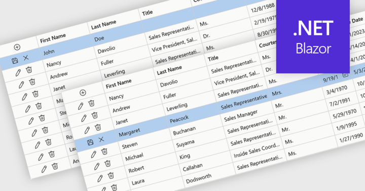Click the add-row plus icon in the front grid

click(x=83, y=92)
